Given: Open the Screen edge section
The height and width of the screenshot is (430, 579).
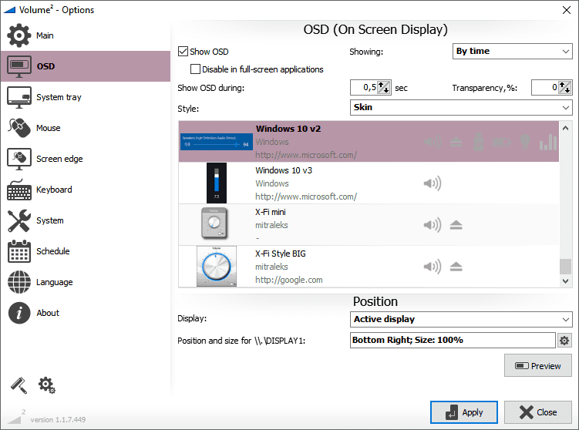Looking at the screenshot, I should (86, 159).
